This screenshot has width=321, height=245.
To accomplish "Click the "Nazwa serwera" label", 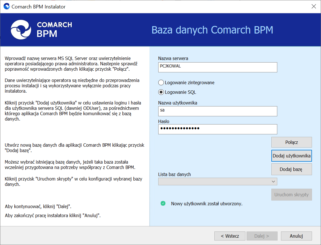I will (173, 58).
